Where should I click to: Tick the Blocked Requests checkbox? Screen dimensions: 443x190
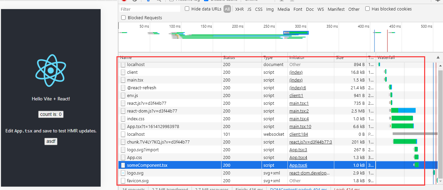tap(123, 18)
